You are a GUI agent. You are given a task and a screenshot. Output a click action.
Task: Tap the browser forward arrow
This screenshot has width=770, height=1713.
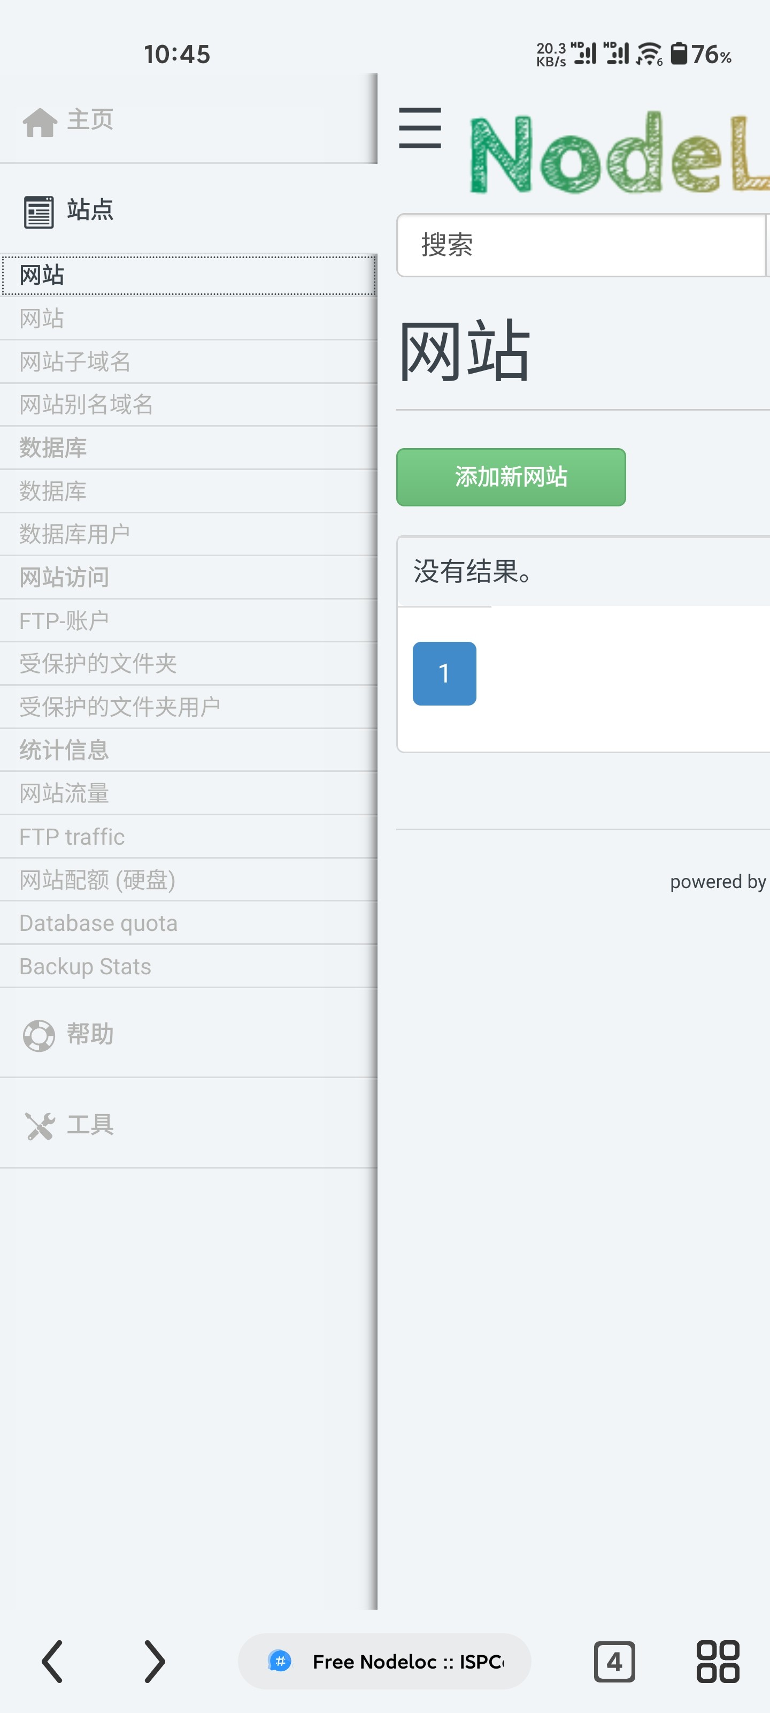point(155,1661)
